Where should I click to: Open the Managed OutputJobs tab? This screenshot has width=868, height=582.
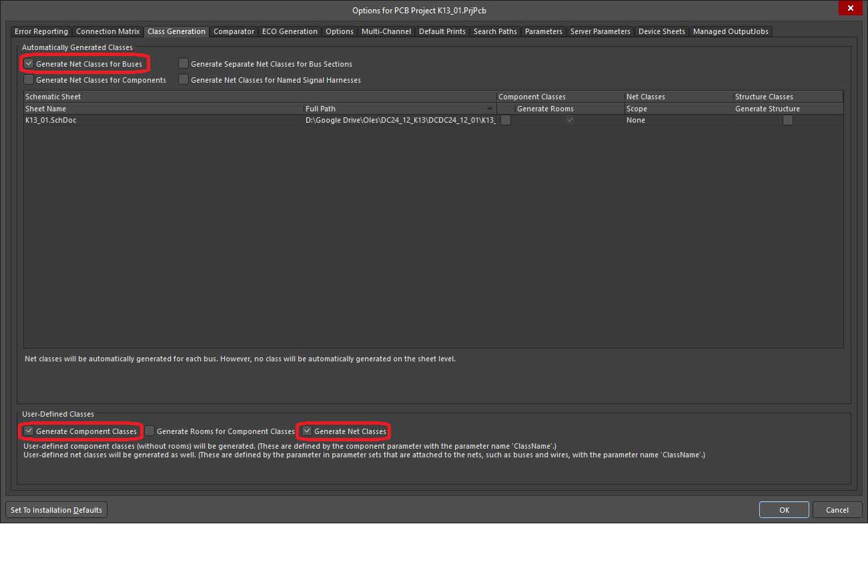(731, 31)
